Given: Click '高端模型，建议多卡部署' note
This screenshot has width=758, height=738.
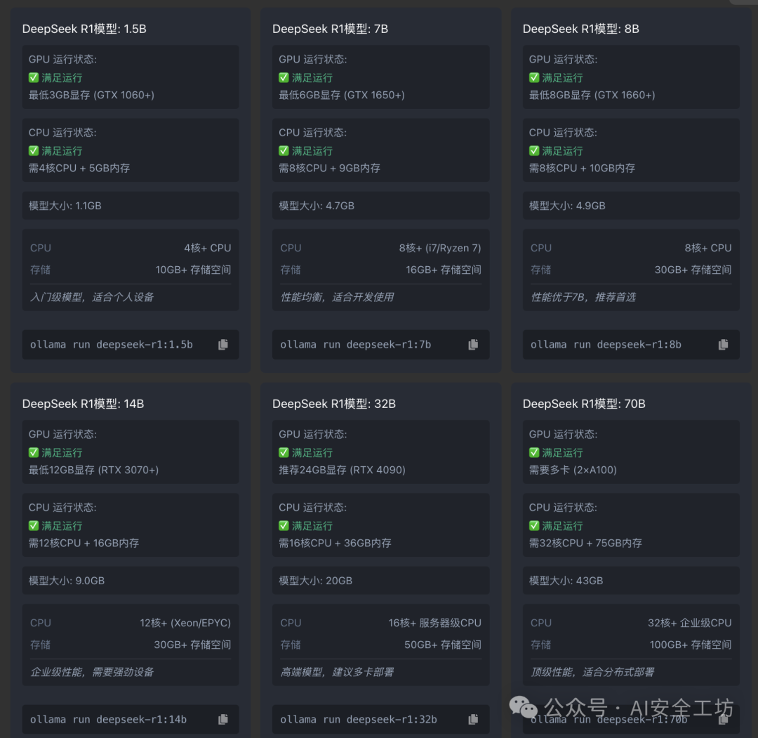Looking at the screenshot, I should 337,671.
